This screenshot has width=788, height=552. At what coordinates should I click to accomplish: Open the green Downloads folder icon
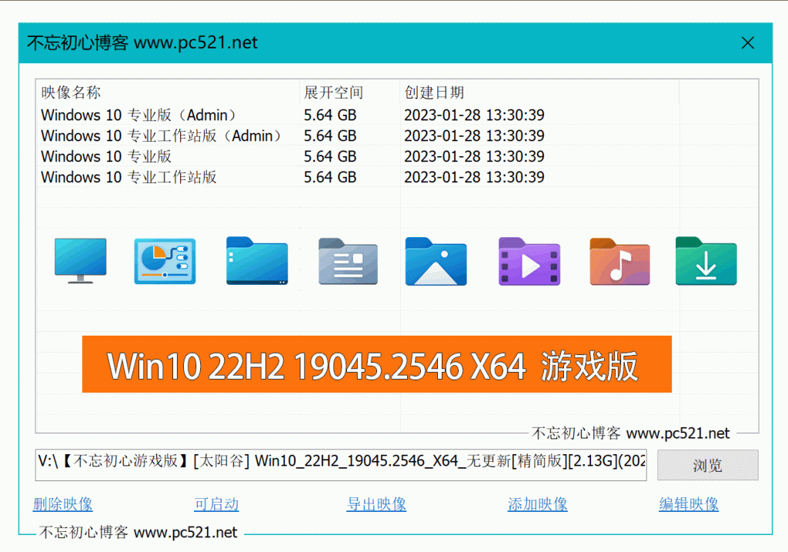click(706, 261)
